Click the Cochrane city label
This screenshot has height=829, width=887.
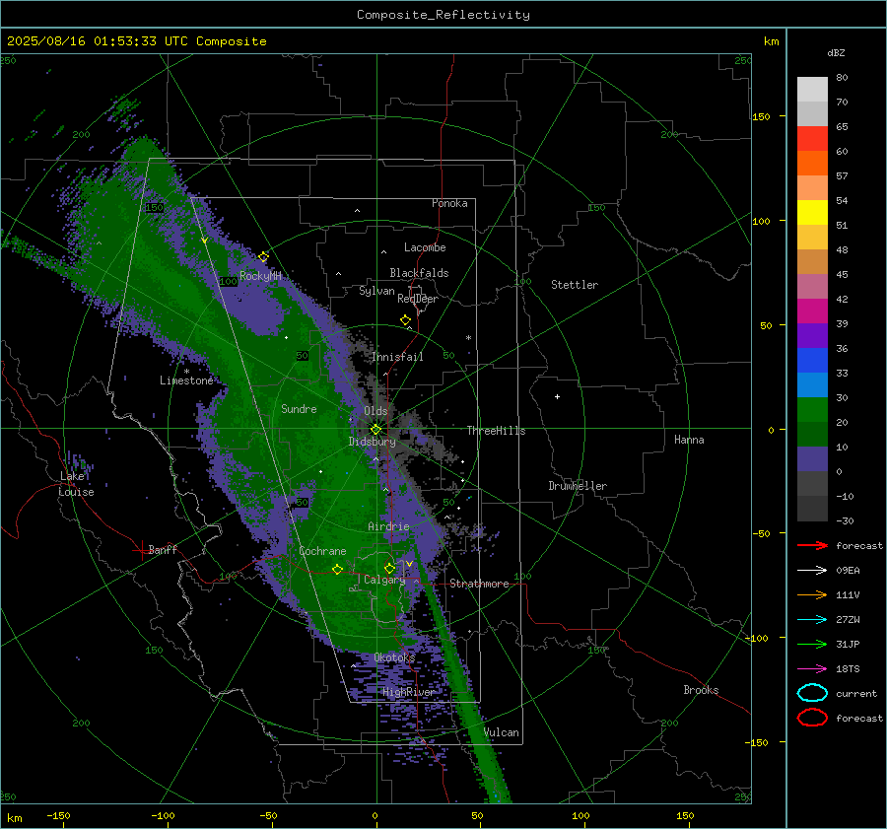click(322, 551)
